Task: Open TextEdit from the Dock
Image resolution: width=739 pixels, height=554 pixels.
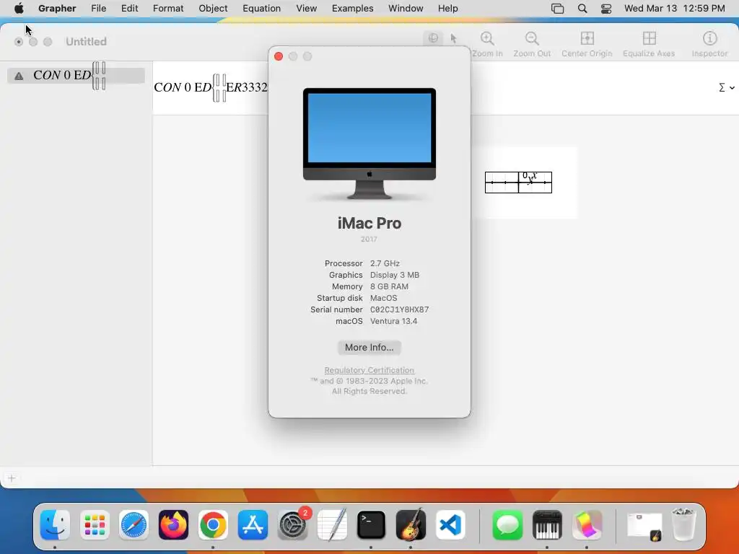Action: tap(332, 525)
